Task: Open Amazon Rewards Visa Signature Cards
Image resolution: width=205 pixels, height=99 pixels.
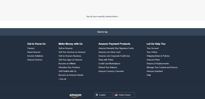Action: pyautogui.click(x=116, y=48)
